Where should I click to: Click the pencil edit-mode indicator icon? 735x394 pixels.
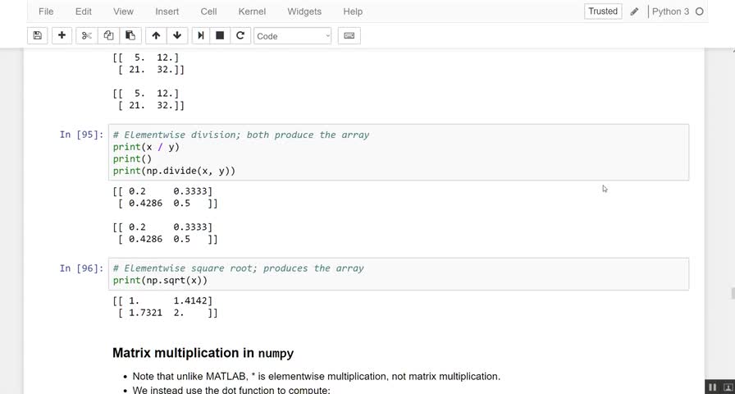click(634, 11)
